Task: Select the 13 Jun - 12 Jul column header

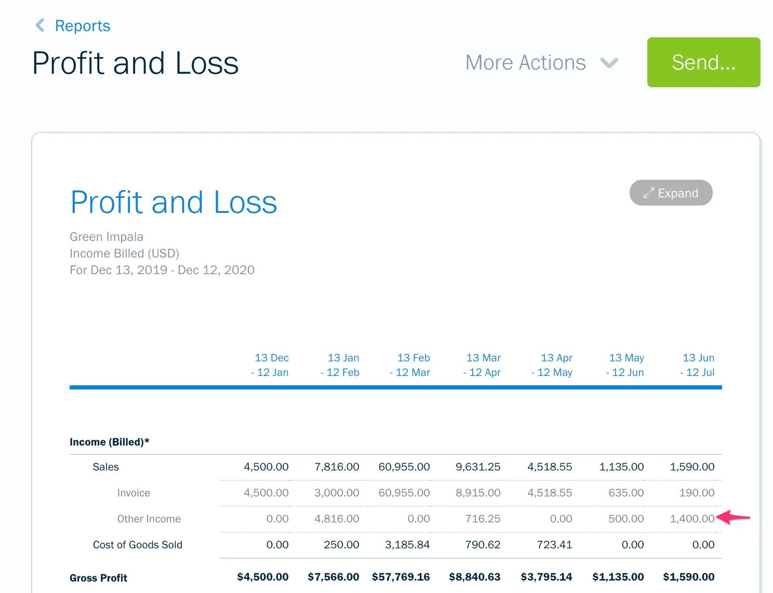Action: click(698, 365)
